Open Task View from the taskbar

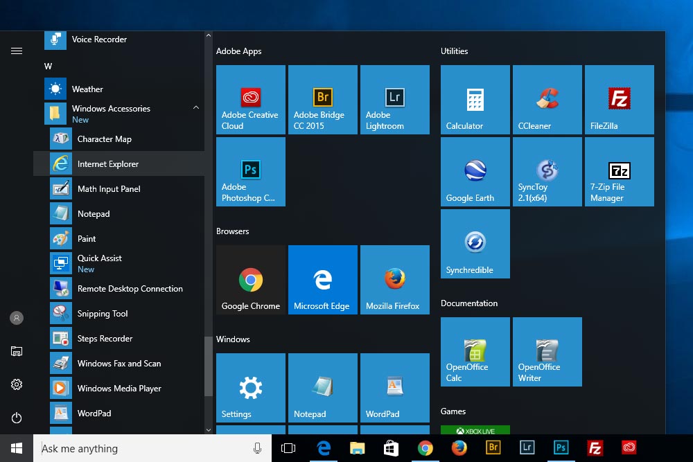point(288,448)
